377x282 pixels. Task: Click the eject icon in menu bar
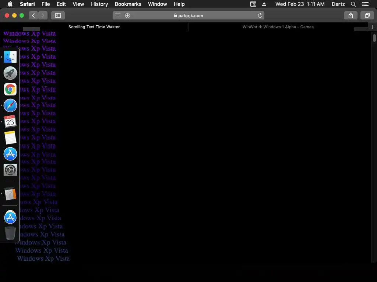pyautogui.click(x=264, y=4)
